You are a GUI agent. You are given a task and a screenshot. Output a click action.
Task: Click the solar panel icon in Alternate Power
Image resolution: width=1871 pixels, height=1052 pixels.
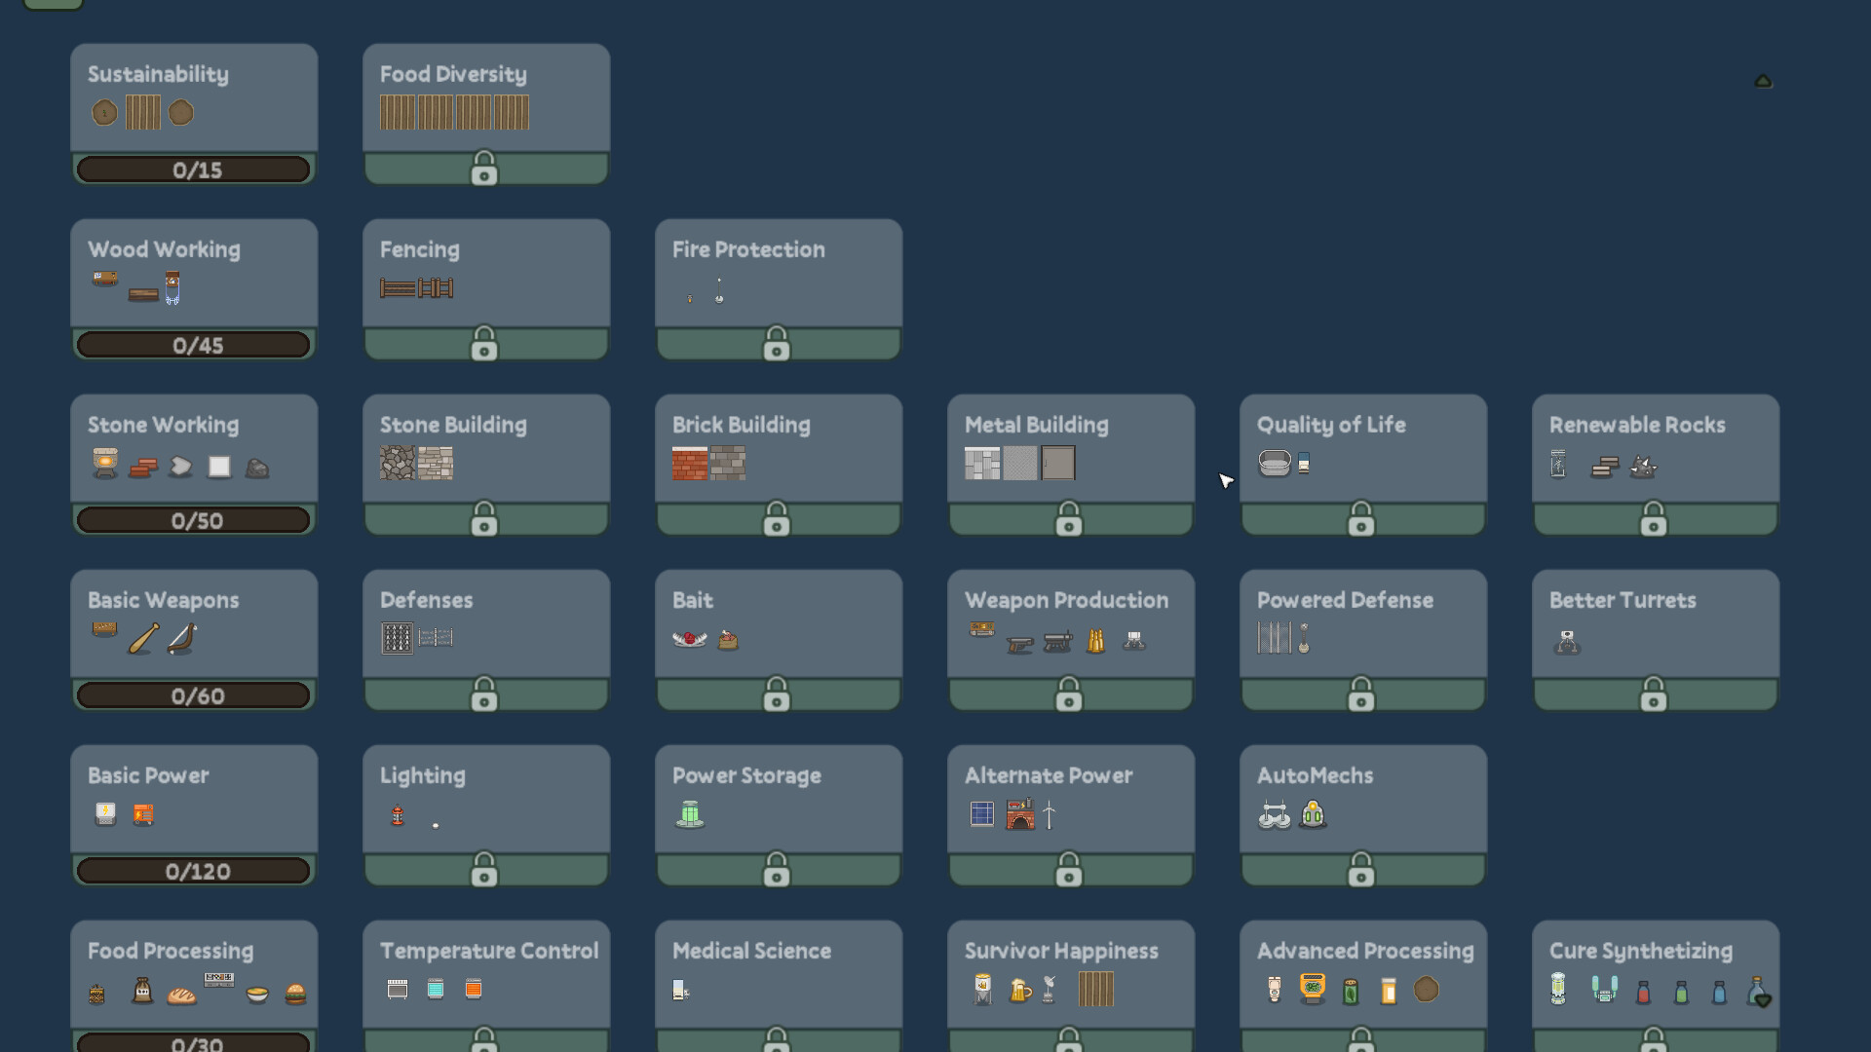[x=982, y=813]
